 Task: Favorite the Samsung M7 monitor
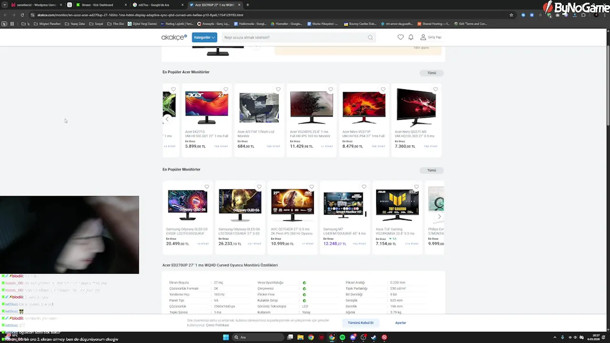[x=364, y=187]
